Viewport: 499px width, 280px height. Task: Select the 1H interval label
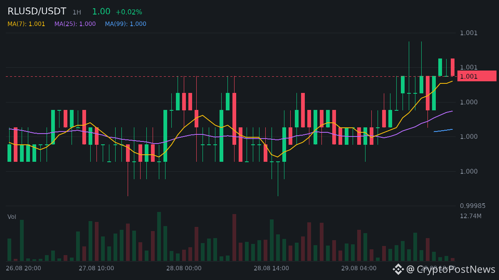(x=77, y=12)
